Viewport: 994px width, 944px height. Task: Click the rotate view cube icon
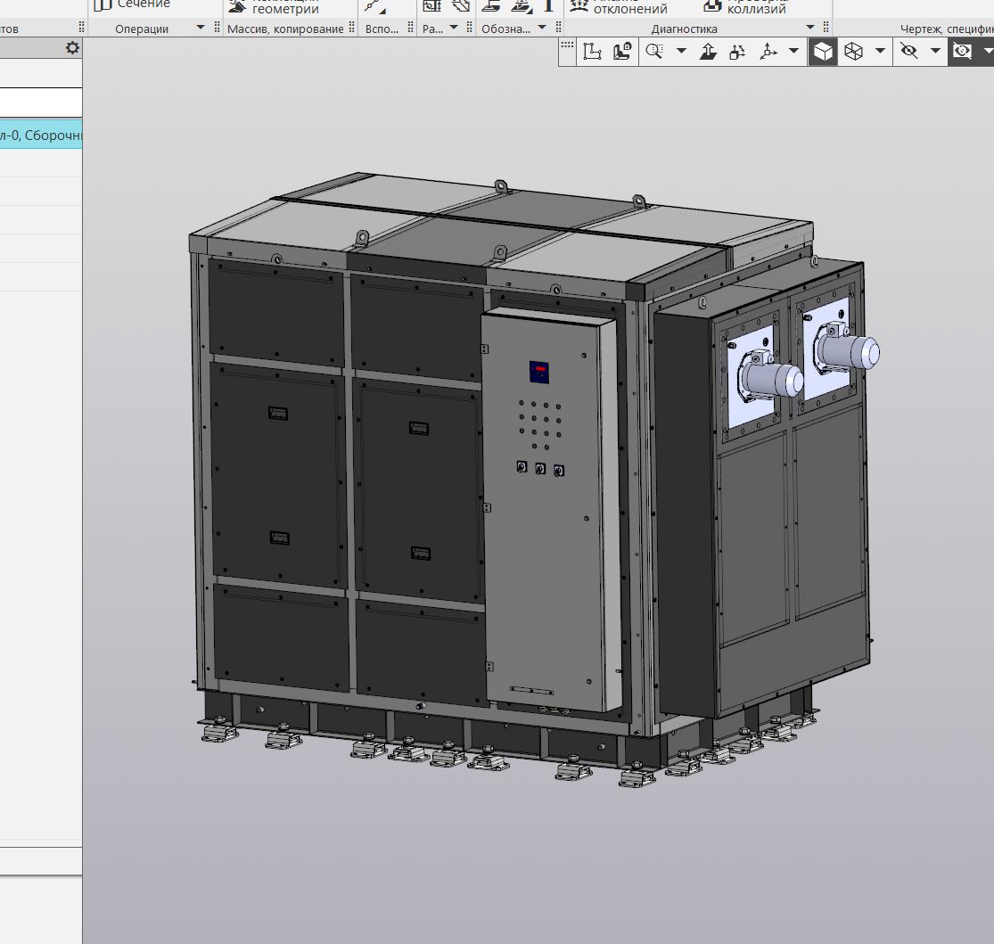(x=737, y=52)
